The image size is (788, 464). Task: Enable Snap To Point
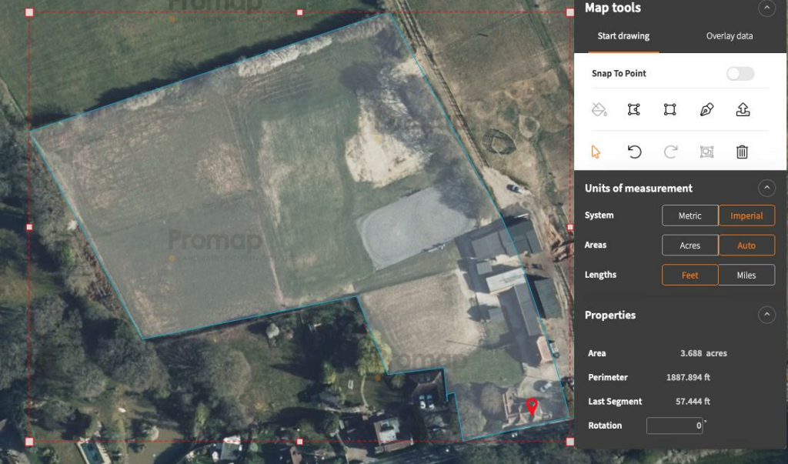[x=740, y=73]
